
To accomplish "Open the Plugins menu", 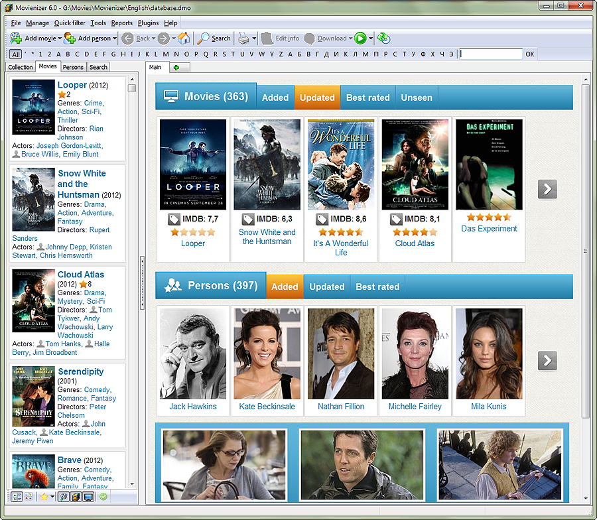I will tap(148, 23).
